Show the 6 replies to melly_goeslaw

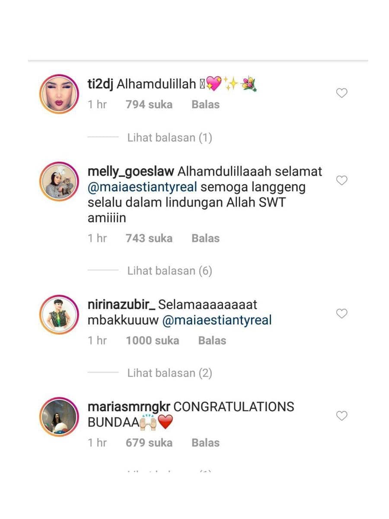click(x=169, y=271)
